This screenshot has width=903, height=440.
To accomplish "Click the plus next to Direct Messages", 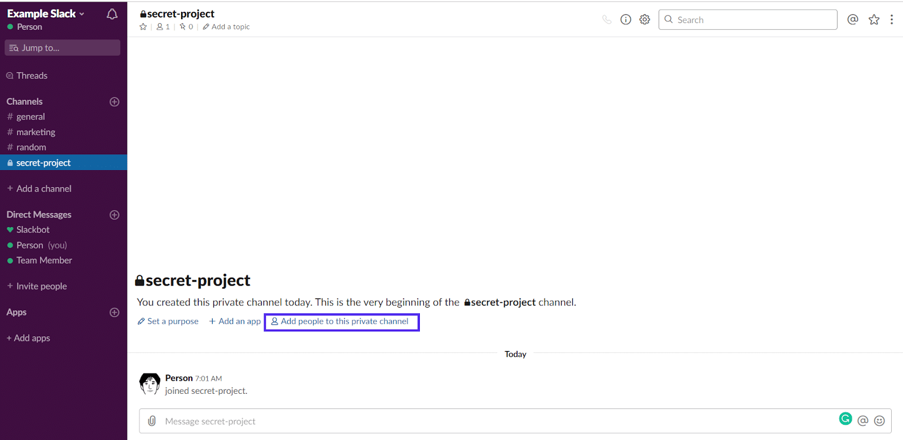I will (115, 215).
